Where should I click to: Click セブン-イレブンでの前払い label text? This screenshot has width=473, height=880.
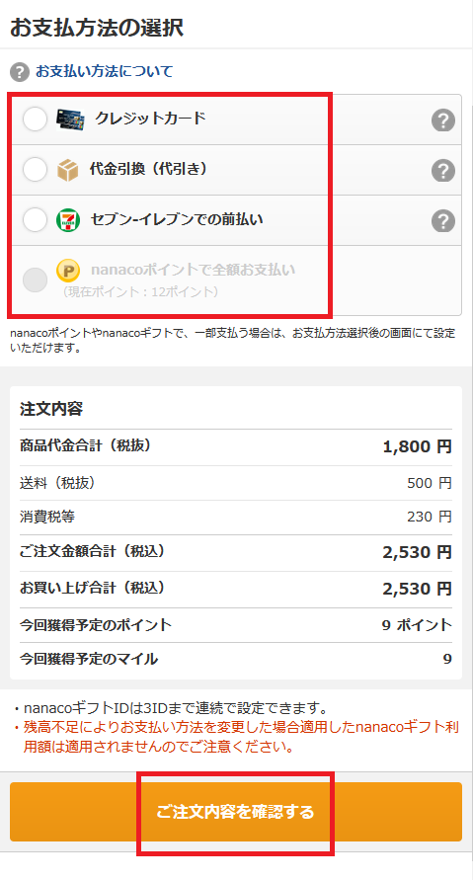[x=176, y=219]
